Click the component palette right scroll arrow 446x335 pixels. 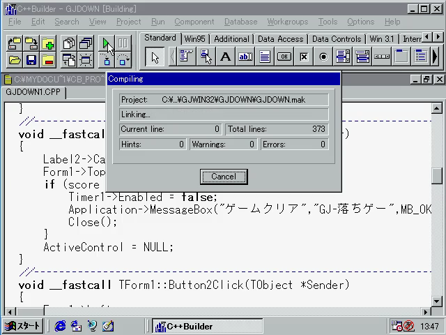pos(435,57)
